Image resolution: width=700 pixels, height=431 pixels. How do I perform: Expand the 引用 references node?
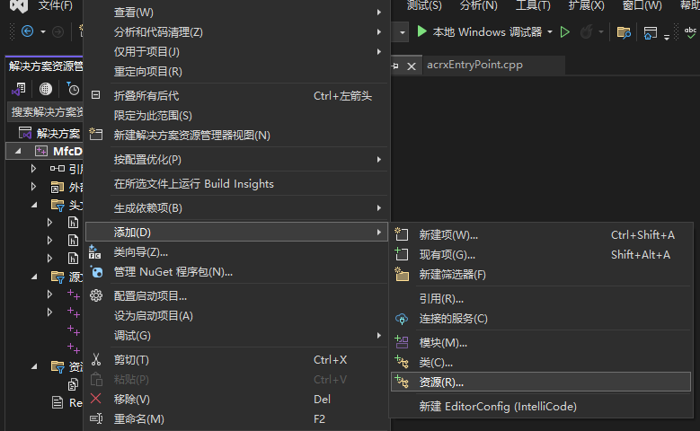pyautogui.click(x=33, y=169)
